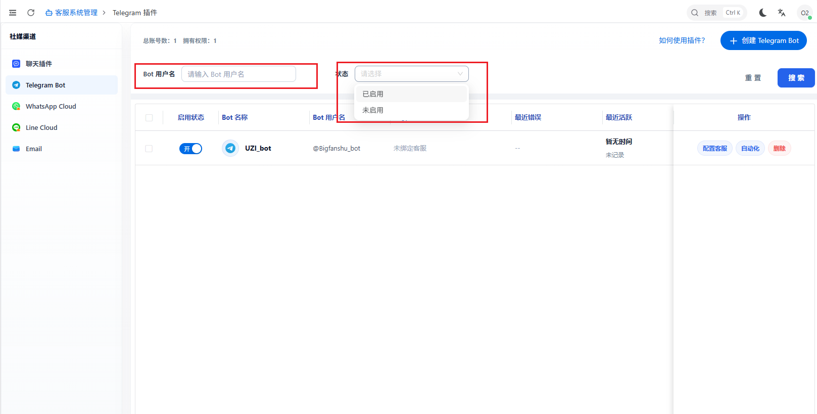Click the 社媒渠道 sidebar heading
817x414 pixels.
(x=23, y=36)
